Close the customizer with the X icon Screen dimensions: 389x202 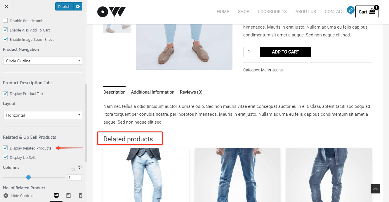point(6,6)
